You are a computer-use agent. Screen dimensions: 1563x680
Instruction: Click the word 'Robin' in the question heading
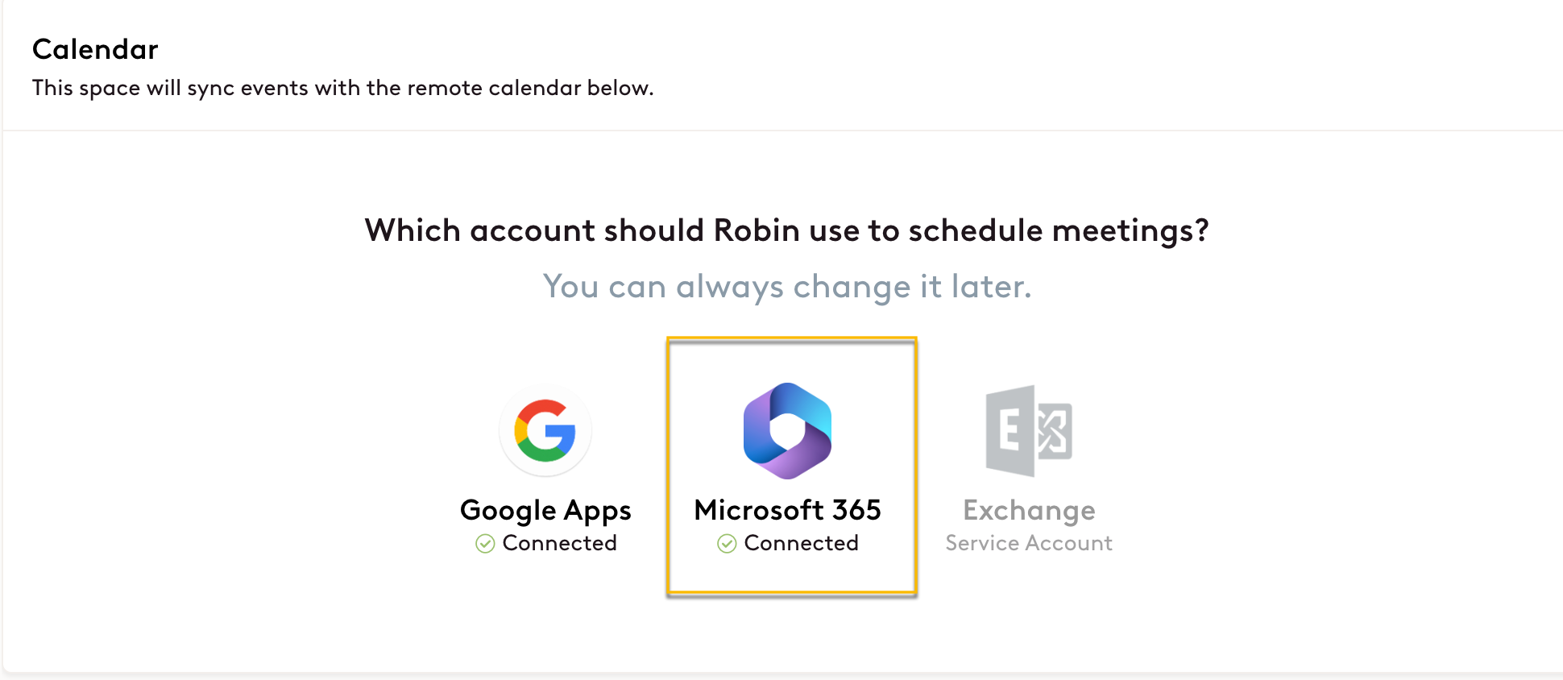click(757, 230)
